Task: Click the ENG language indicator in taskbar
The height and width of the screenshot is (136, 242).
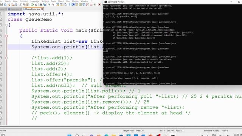Action: point(214,135)
